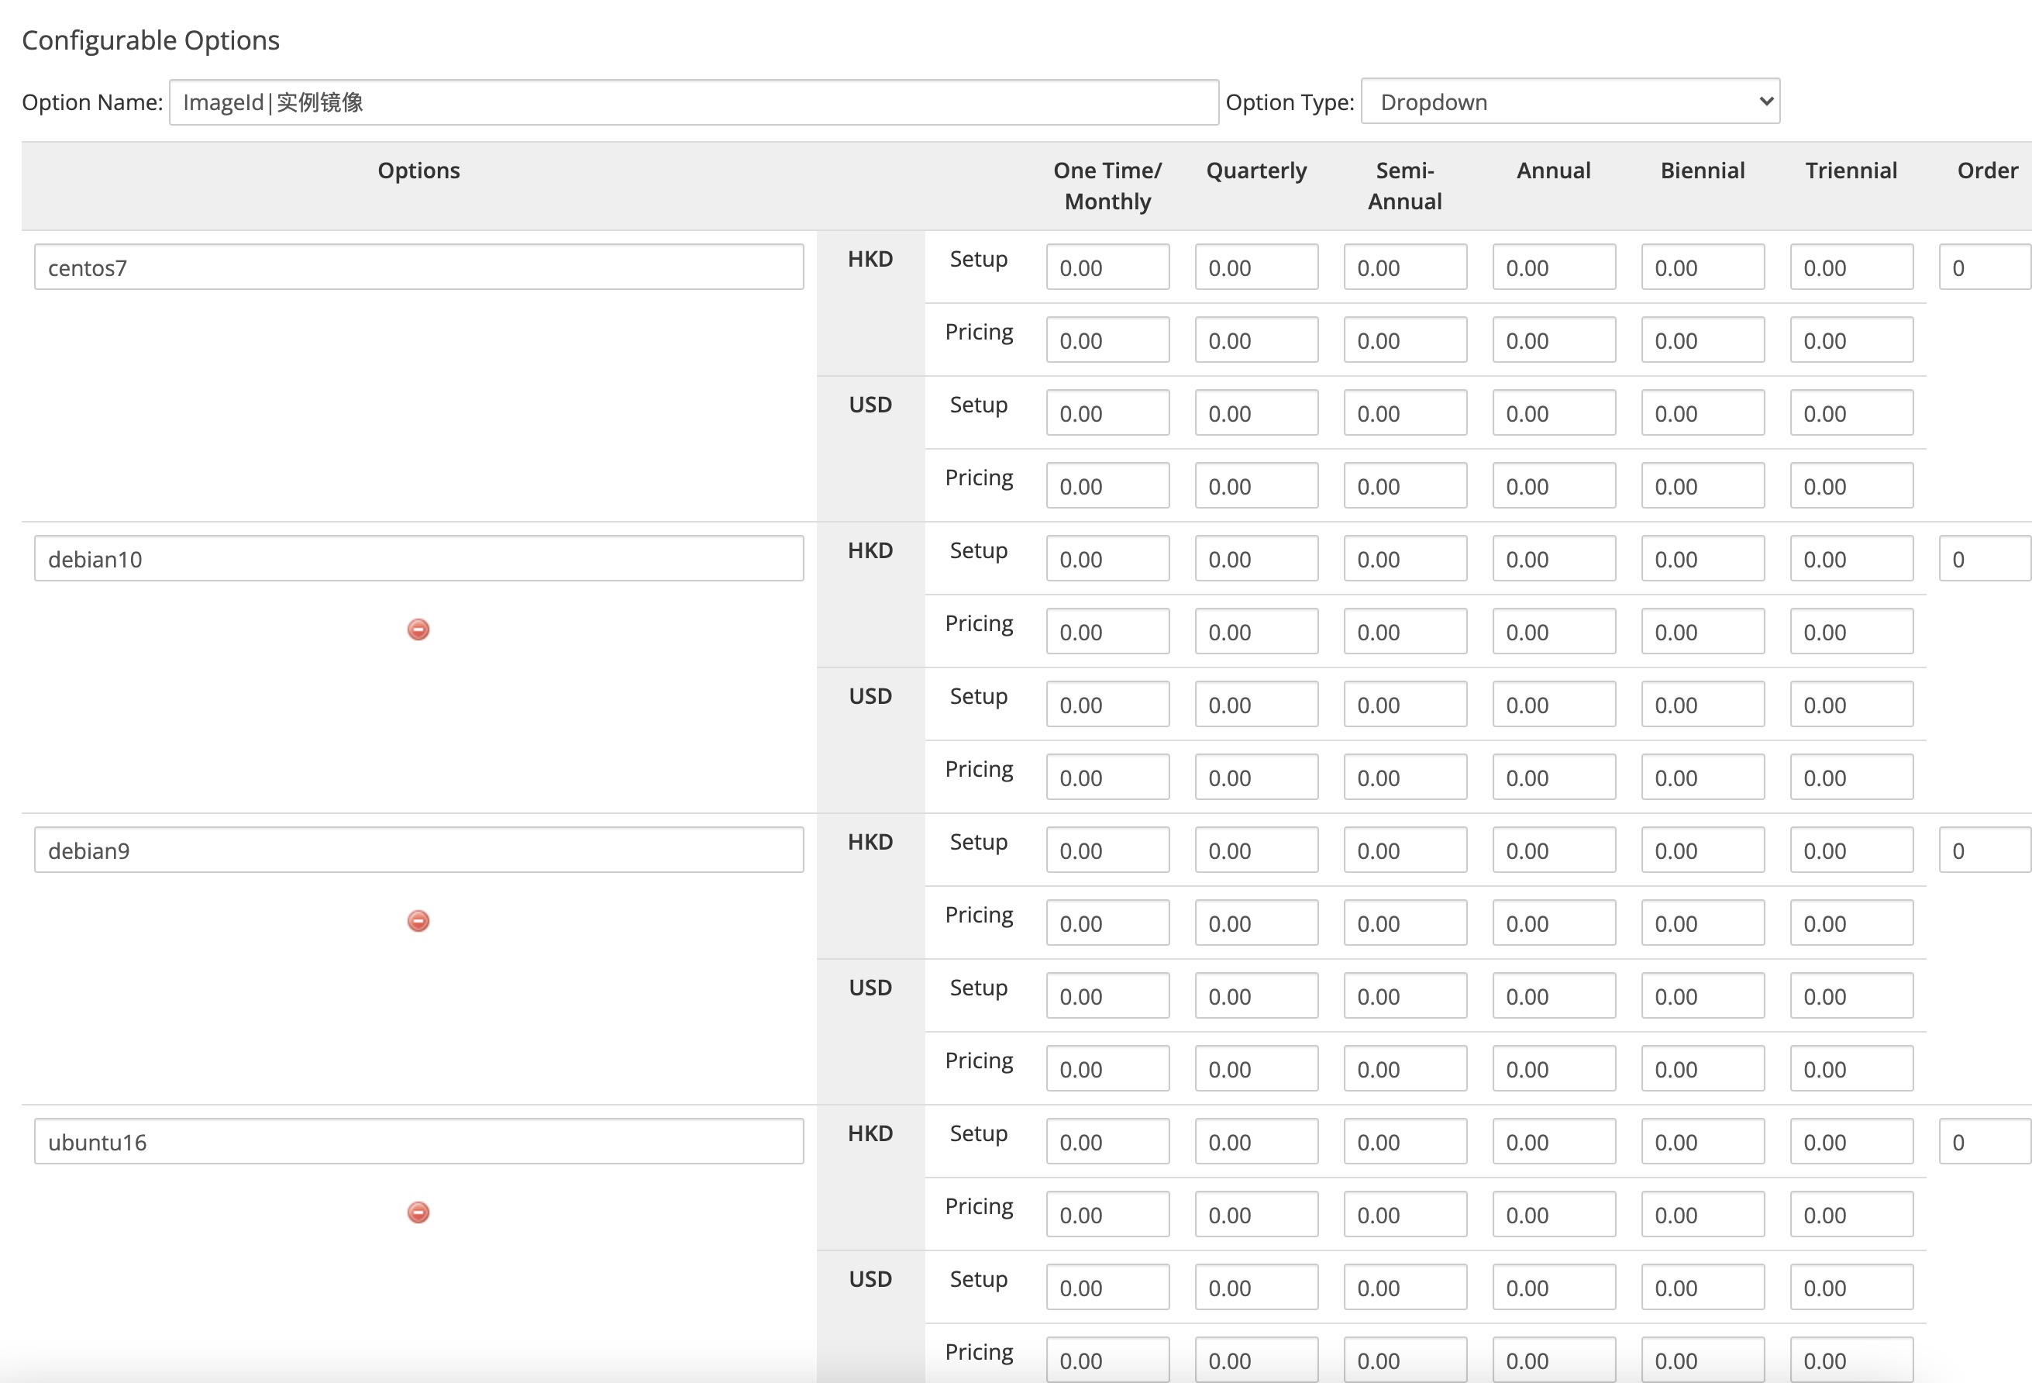Click ubuntu16 USD Pricing monthly field
The image size is (2032, 1383).
click(1107, 1358)
